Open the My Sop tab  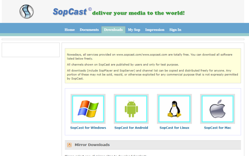click(x=134, y=30)
